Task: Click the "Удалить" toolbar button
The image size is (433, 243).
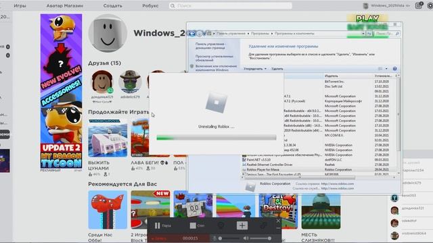Action: (x=277, y=69)
